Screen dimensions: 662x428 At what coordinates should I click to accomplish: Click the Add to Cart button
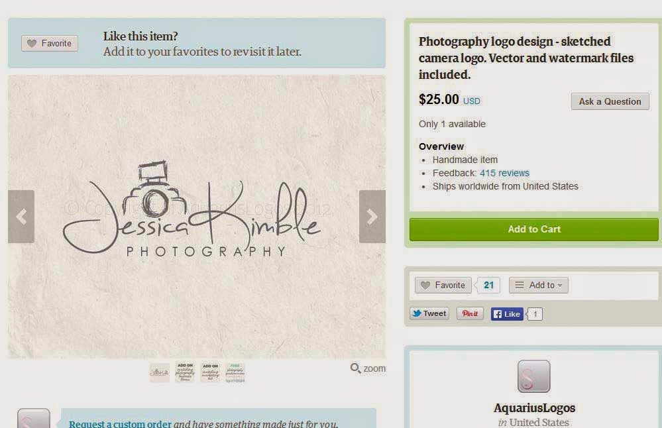tap(534, 229)
